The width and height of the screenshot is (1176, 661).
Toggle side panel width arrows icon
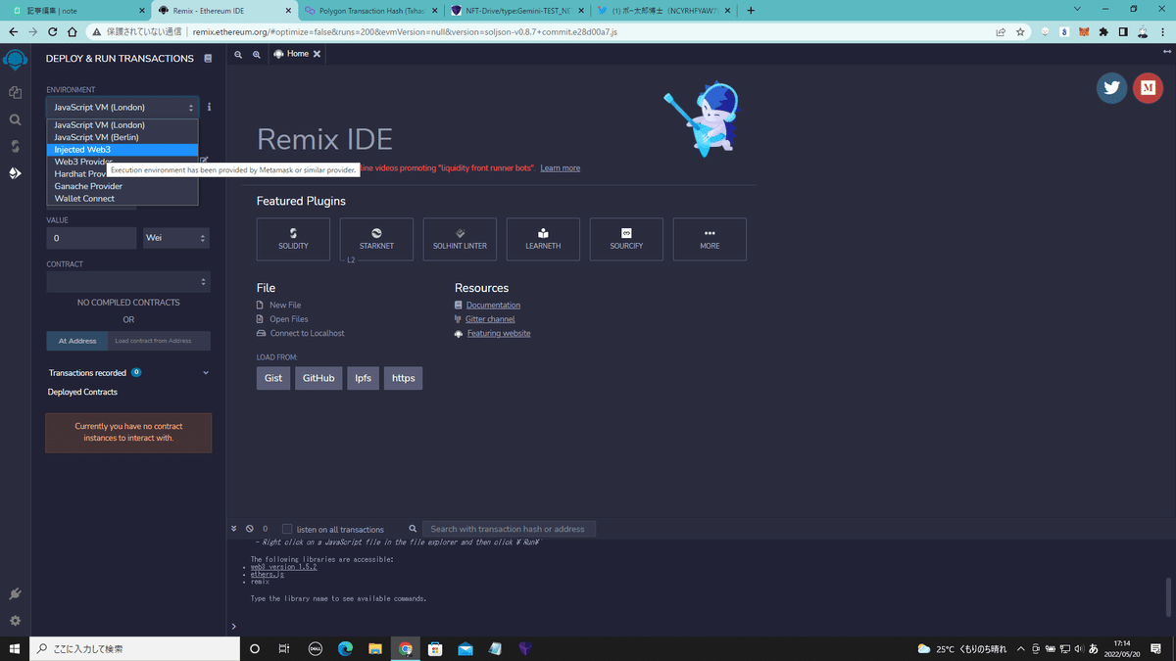pyautogui.click(x=1166, y=52)
